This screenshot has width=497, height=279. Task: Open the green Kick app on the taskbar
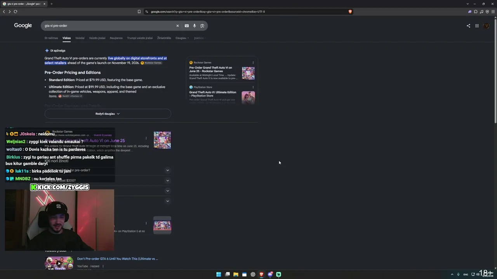[278, 274]
